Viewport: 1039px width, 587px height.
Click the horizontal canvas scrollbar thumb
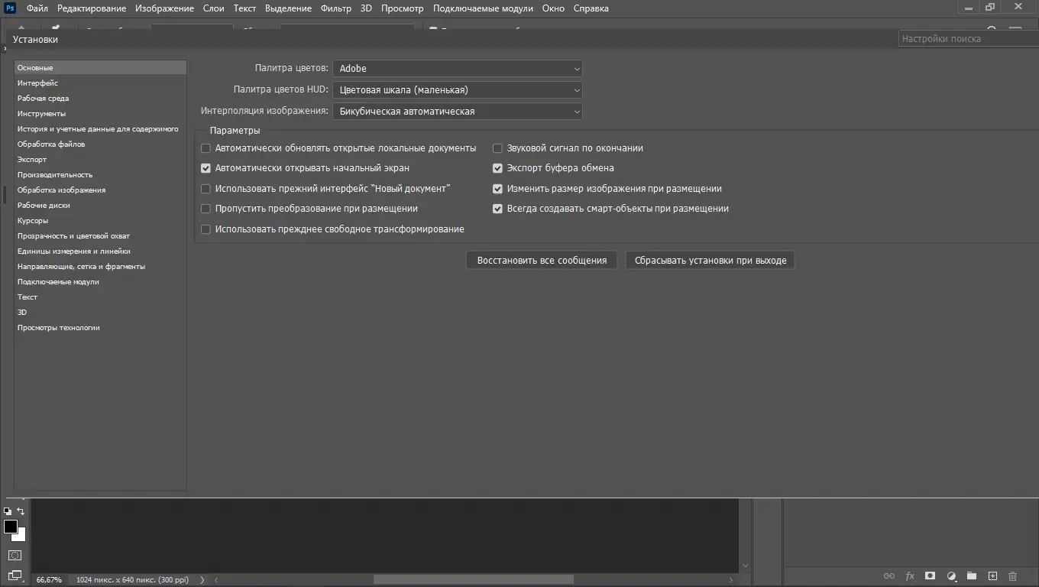pyautogui.click(x=473, y=580)
